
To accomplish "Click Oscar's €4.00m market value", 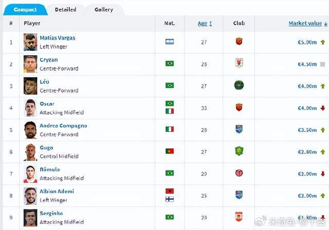I will coord(307,107).
